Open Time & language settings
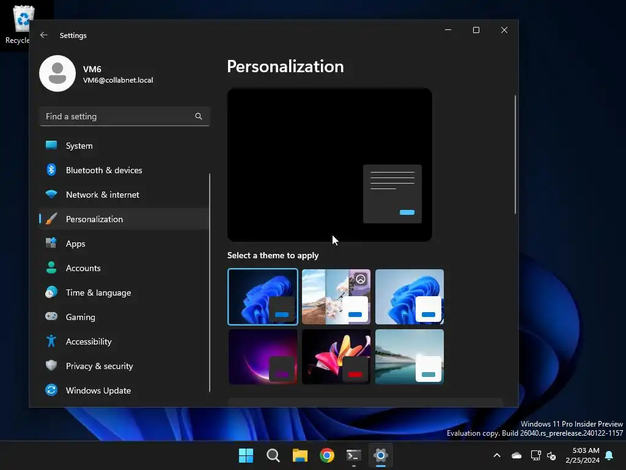This screenshot has height=470, width=626. pos(125,292)
